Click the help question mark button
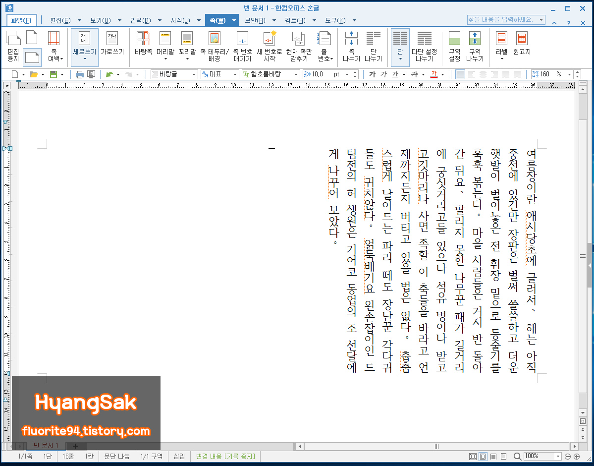The image size is (594, 466). pos(569,23)
